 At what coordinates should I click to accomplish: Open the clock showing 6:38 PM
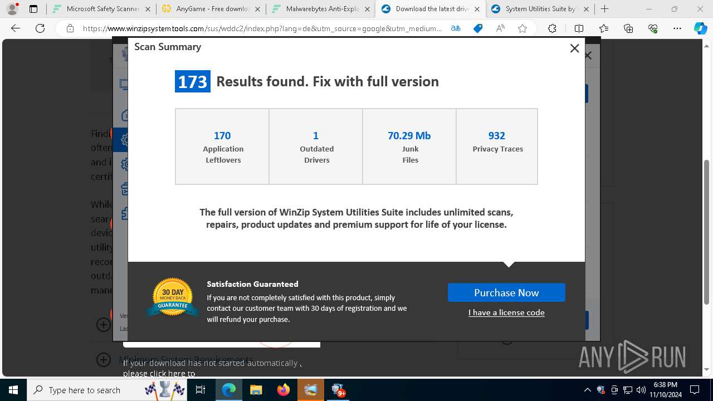click(x=666, y=390)
